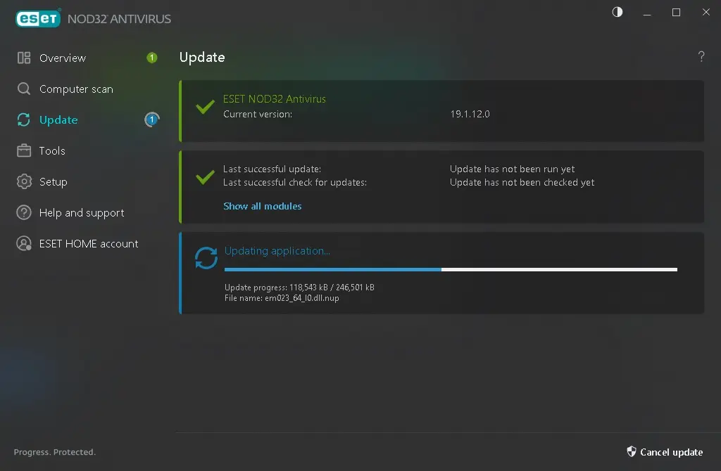Click Show all modules link
The height and width of the screenshot is (471, 721).
(262, 206)
